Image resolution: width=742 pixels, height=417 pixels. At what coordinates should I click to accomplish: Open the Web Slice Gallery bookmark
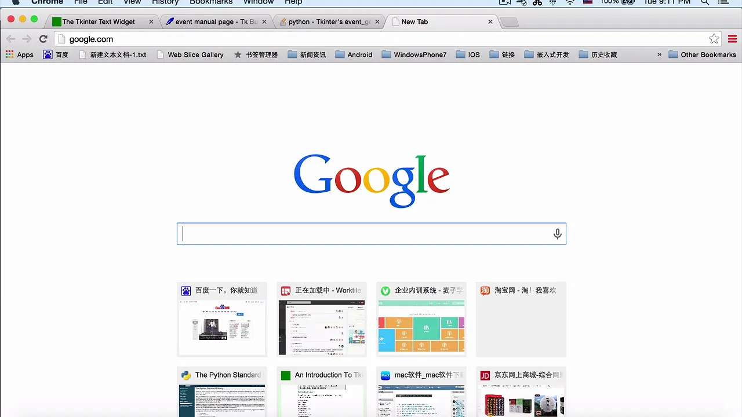point(190,54)
